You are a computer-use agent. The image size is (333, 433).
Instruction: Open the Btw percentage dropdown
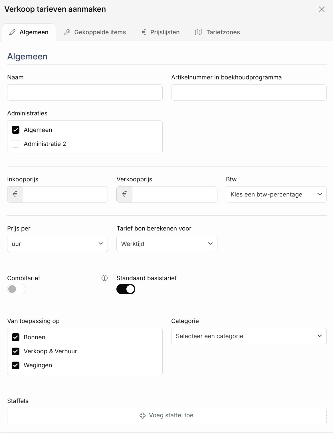pyautogui.click(x=276, y=195)
